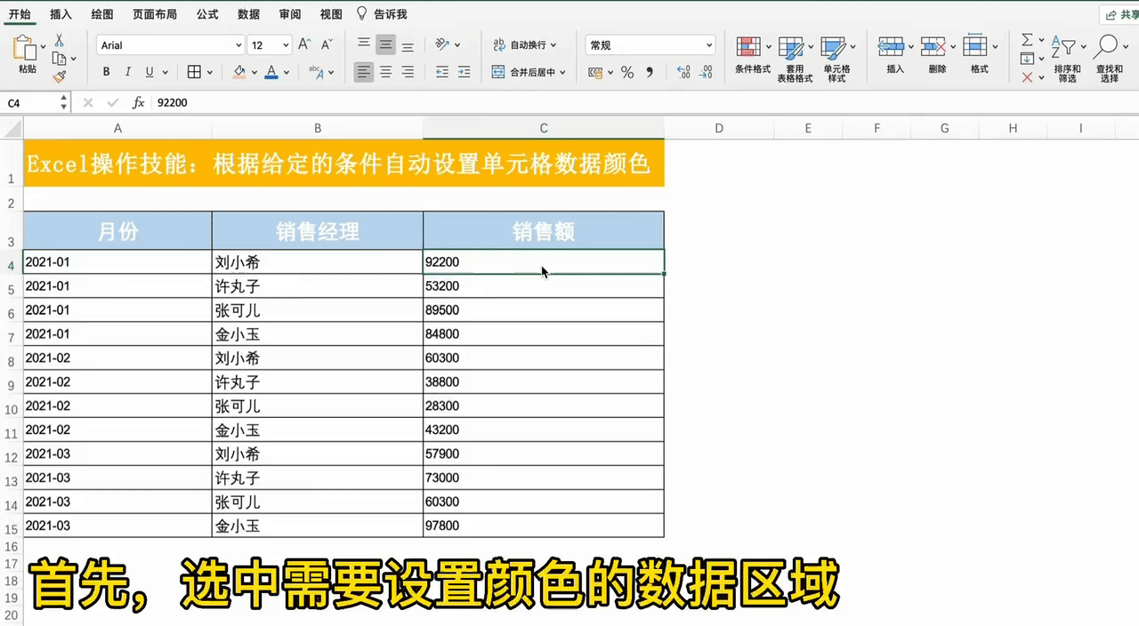The height and width of the screenshot is (626, 1139).
Task: Click the Cut scissors icon
Action: pos(59,40)
